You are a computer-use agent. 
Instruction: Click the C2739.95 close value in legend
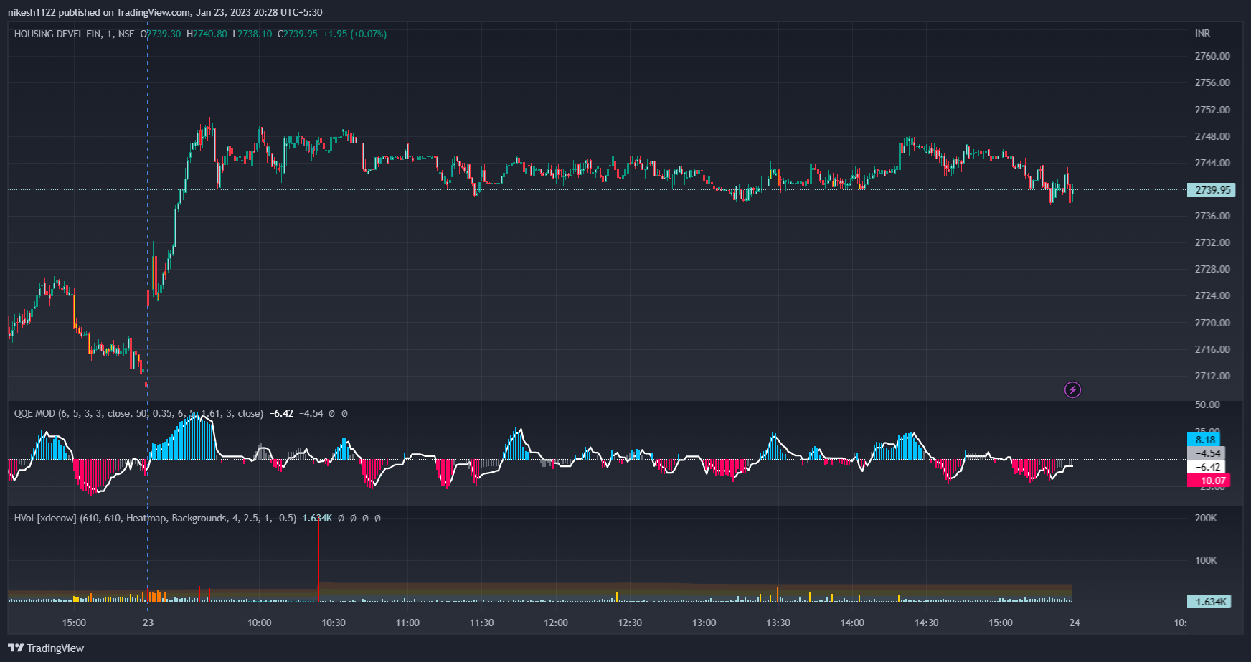[x=298, y=34]
